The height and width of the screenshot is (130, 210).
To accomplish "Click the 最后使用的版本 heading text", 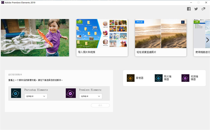I will click(x=15, y=75).
